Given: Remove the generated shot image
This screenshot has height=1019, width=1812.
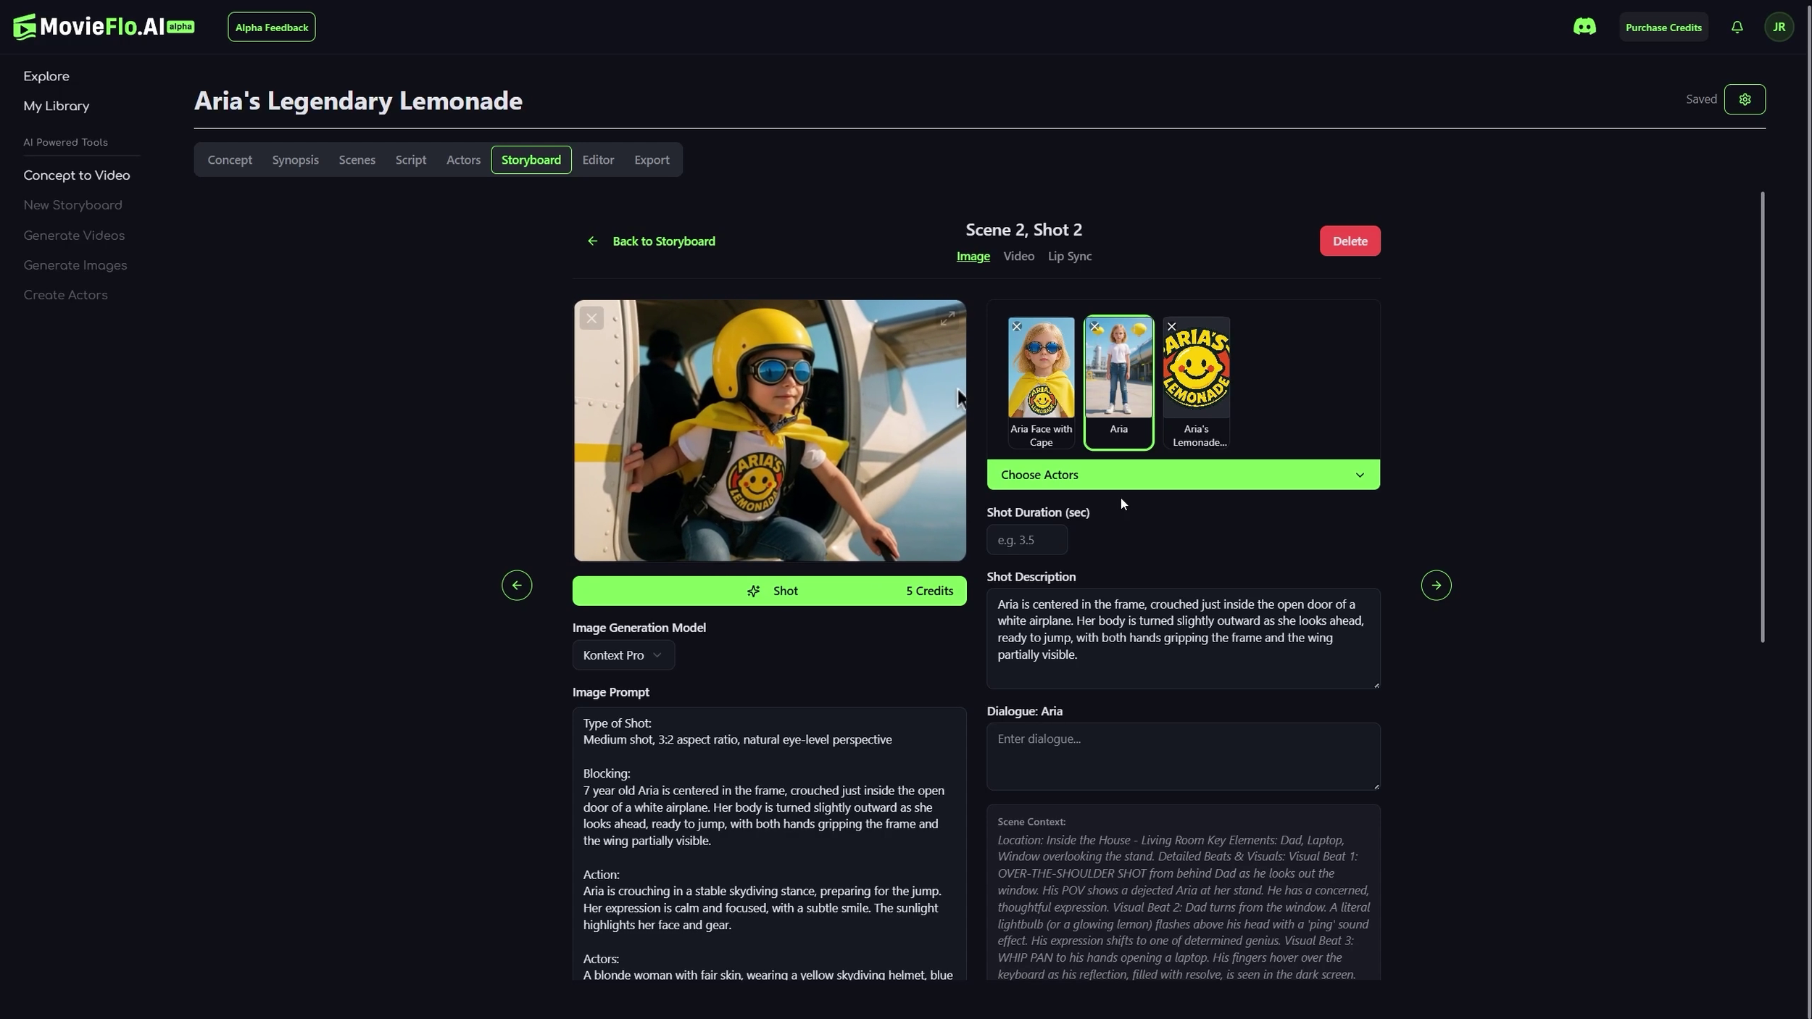Looking at the screenshot, I should tap(591, 318).
